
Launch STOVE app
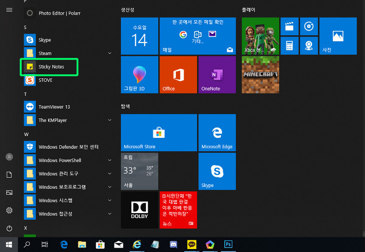pyautogui.click(x=68, y=80)
